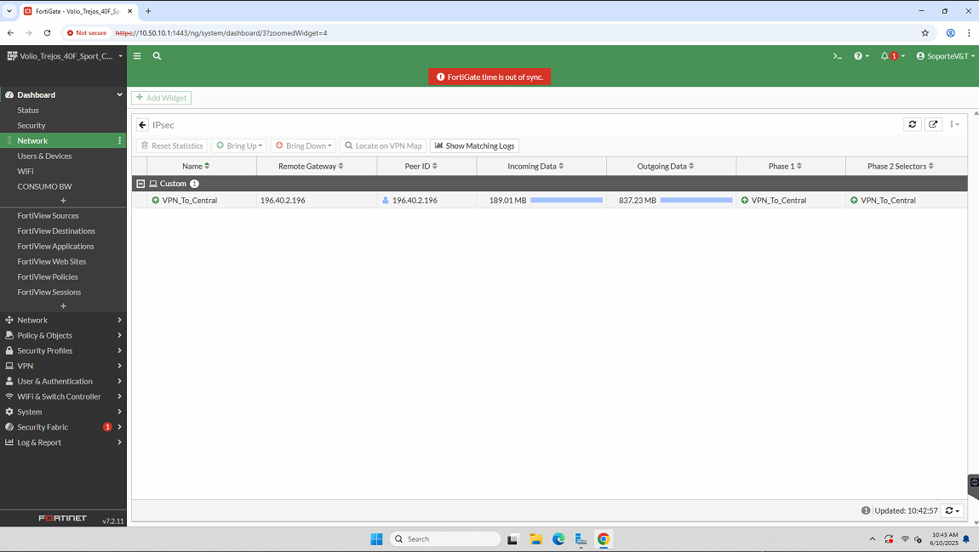979x552 pixels.
Task: Open Network dashboard three-dot options
Action: 119,141
